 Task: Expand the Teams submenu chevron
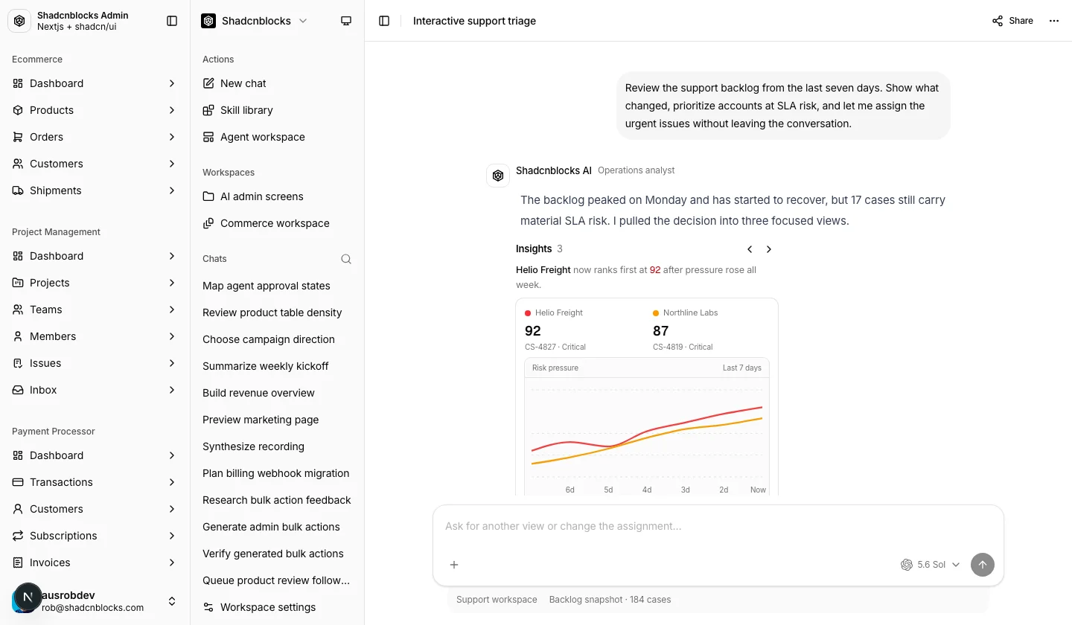tap(172, 310)
